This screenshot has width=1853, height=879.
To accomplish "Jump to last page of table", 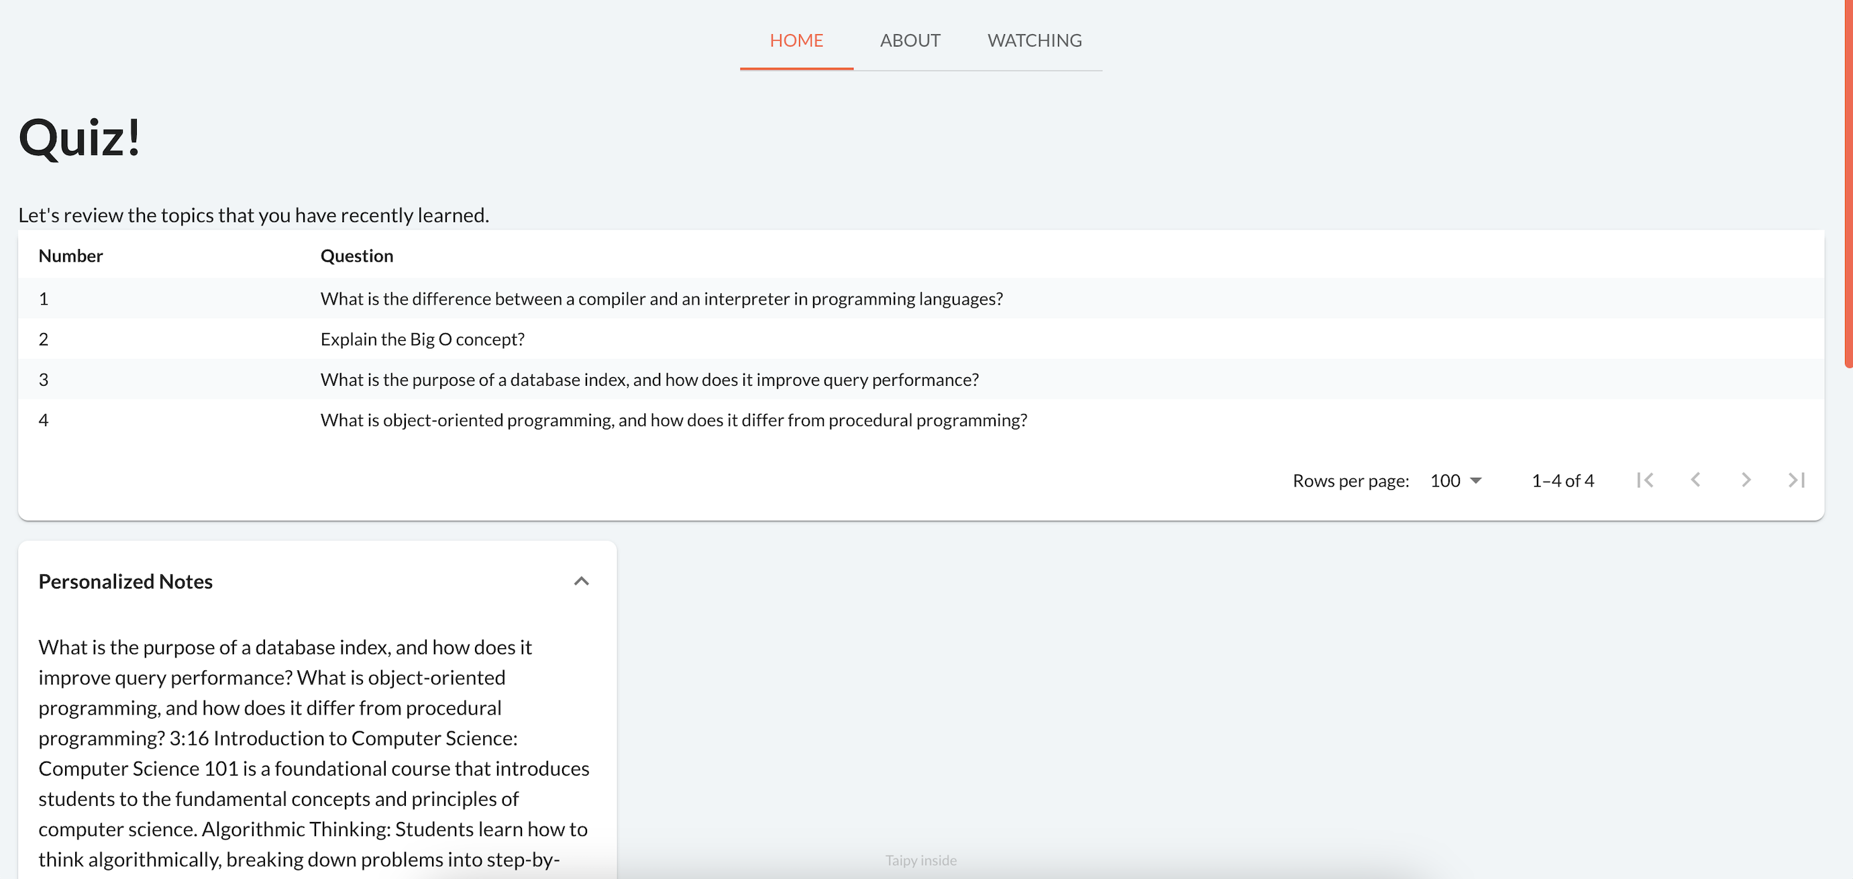I will click(x=1796, y=480).
